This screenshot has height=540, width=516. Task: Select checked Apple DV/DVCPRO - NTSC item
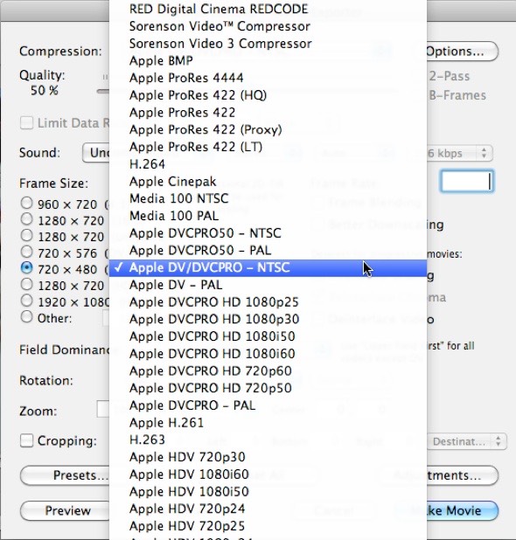click(268, 267)
